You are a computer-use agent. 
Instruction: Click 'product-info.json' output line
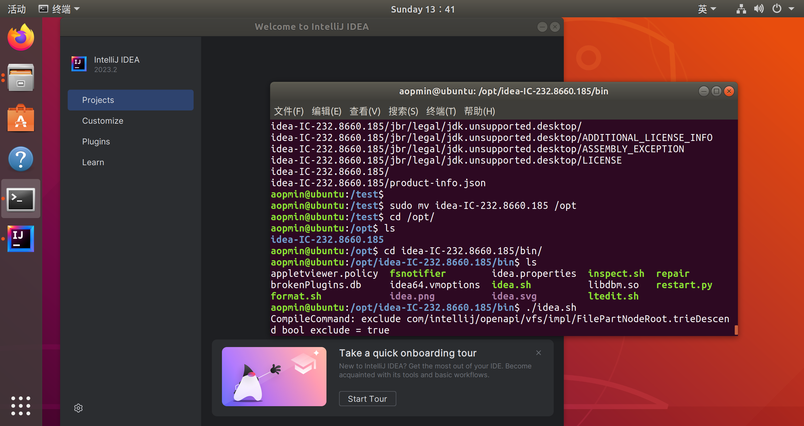438,183
